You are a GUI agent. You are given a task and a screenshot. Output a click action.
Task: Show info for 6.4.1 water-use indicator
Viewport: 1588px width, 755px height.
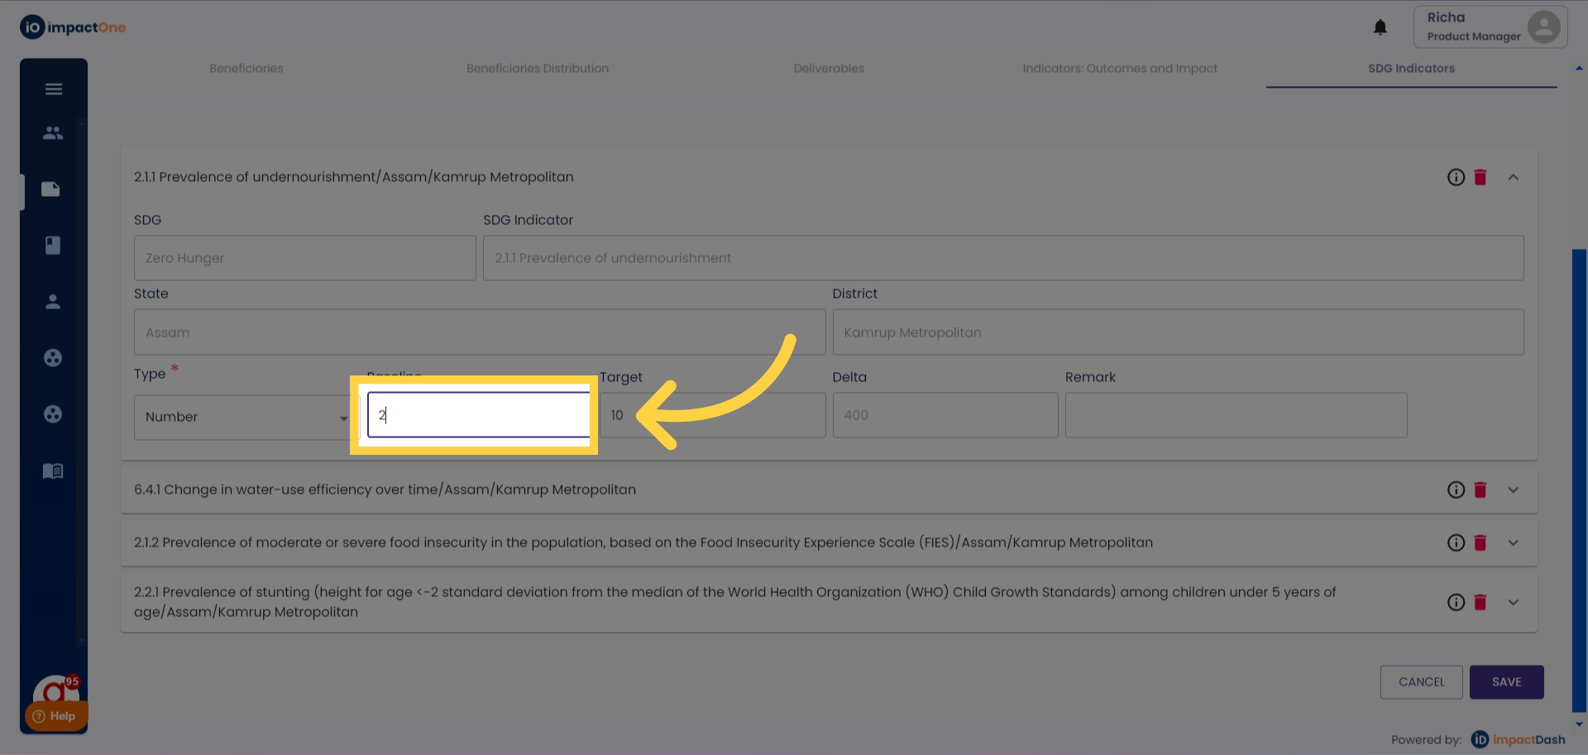pyautogui.click(x=1456, y=490)
